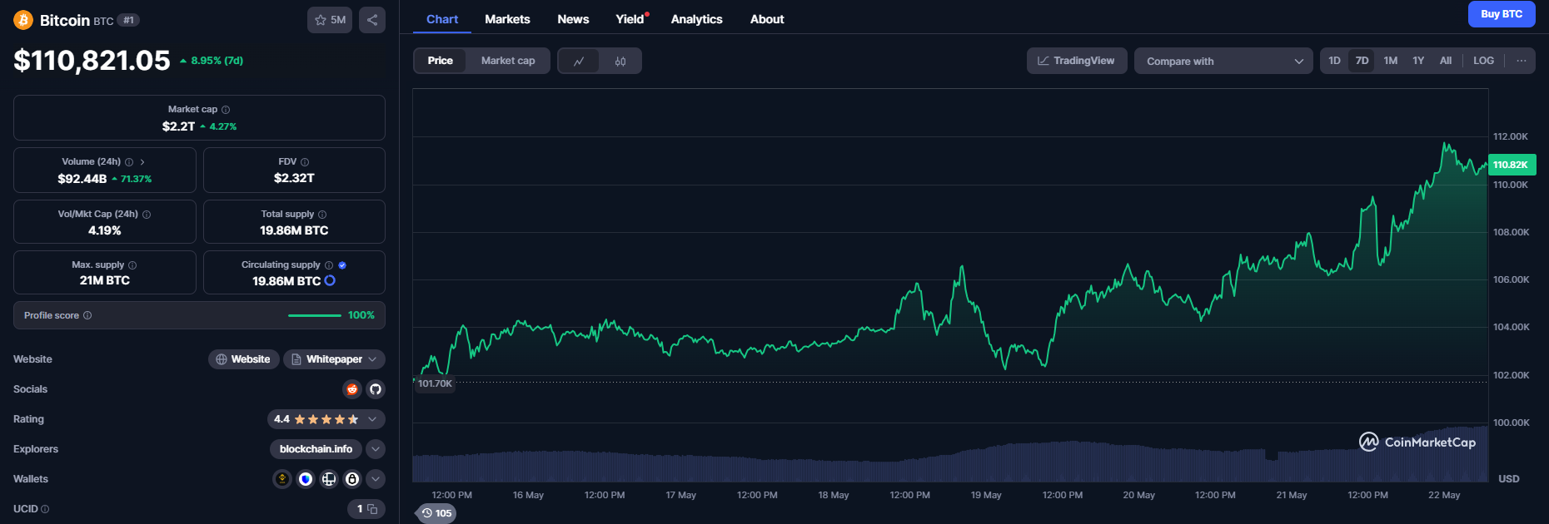This screenshot has width=1549, height=524.
Task: Switch to the Yield tab
Action: (x=630, y=19)
